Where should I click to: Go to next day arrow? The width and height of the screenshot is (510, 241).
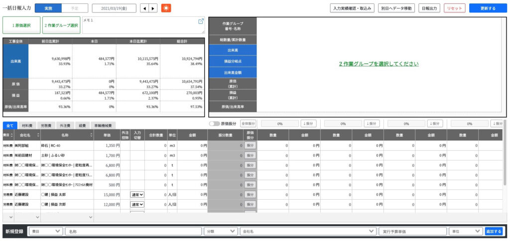point(153,8)
